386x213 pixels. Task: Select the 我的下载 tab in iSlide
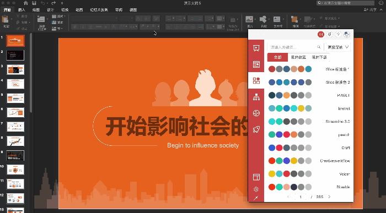(x=319, y=57)
